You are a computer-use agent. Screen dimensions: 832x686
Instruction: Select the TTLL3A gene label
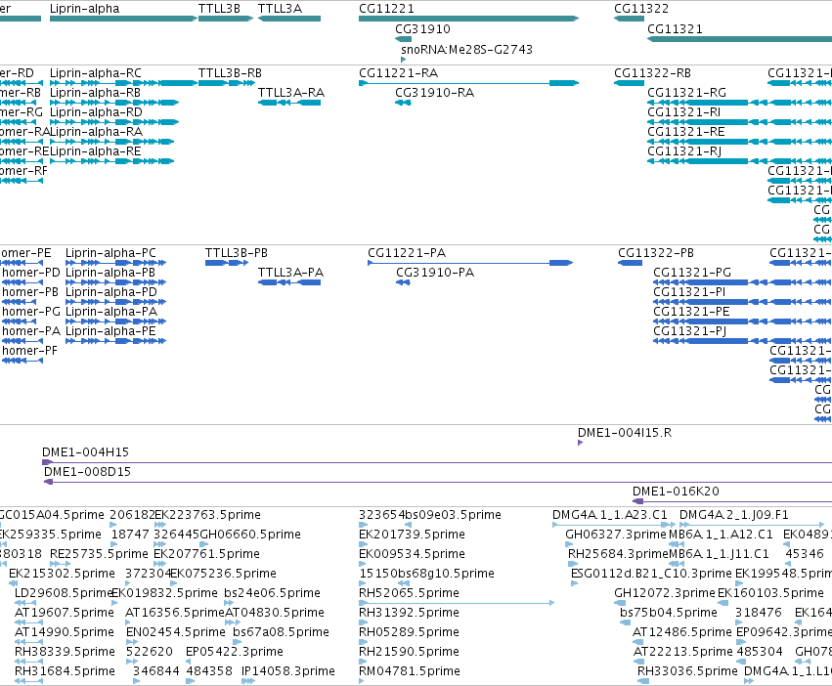[280, 9]
